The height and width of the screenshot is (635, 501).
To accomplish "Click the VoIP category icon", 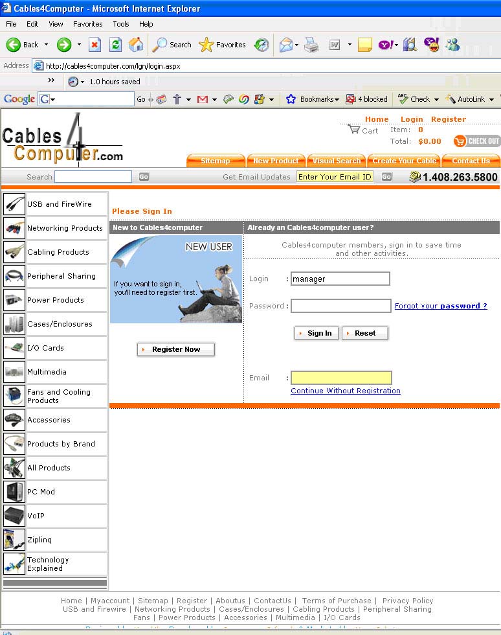I will [14, 516].
